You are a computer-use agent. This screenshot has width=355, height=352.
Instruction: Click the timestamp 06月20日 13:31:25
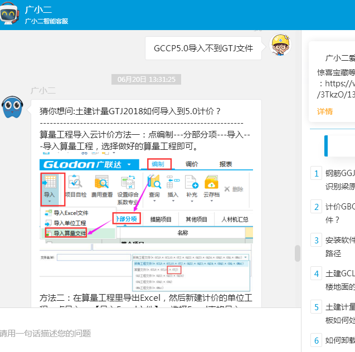(x=146, y=80)
